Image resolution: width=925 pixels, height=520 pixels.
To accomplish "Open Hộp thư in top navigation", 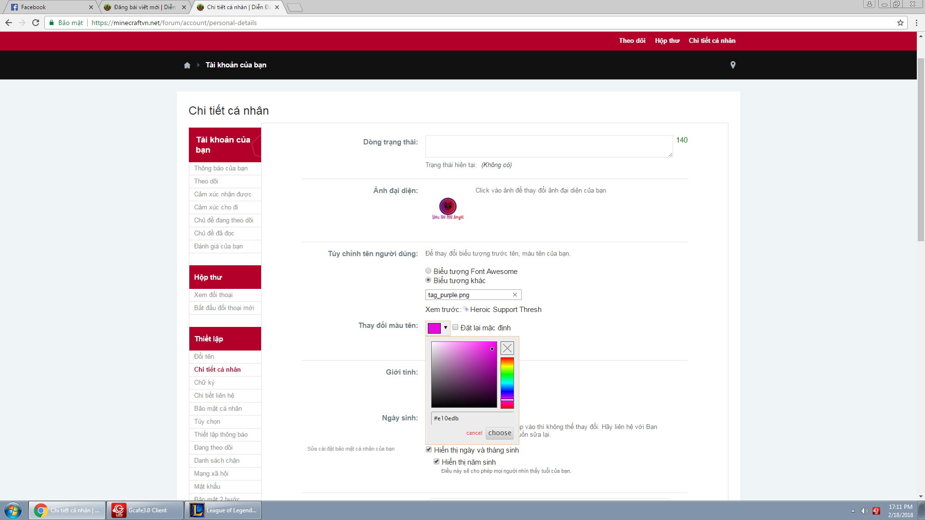I will [x=667, y=41].
